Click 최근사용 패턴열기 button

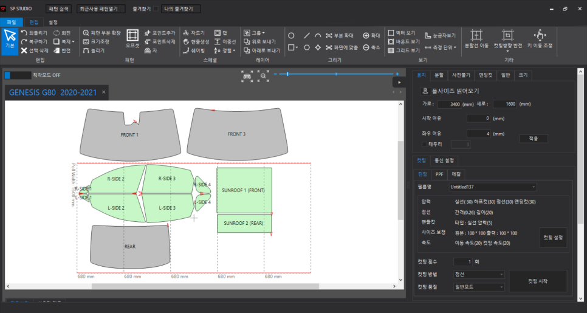[x=101, y=9]
